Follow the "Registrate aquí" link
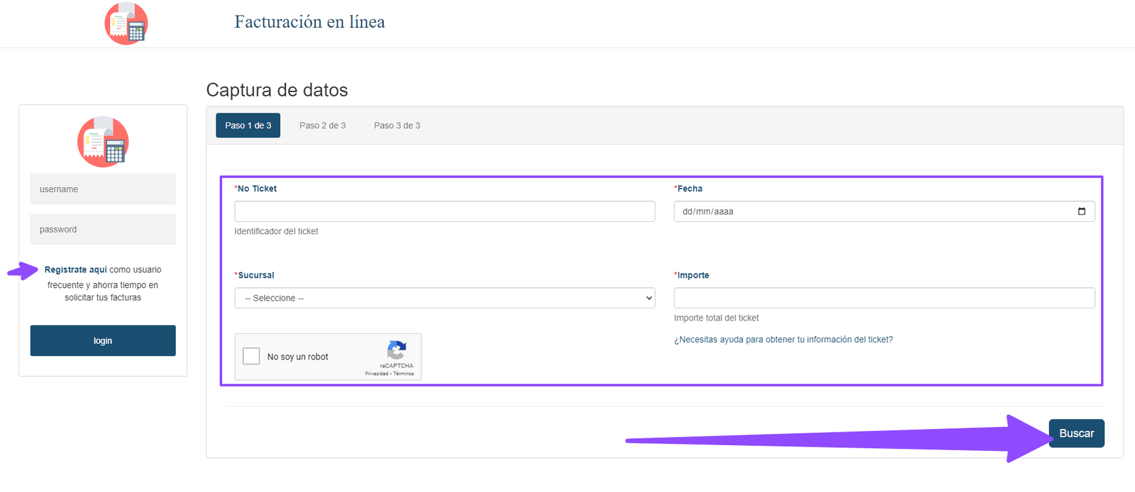 click(75, 269)
